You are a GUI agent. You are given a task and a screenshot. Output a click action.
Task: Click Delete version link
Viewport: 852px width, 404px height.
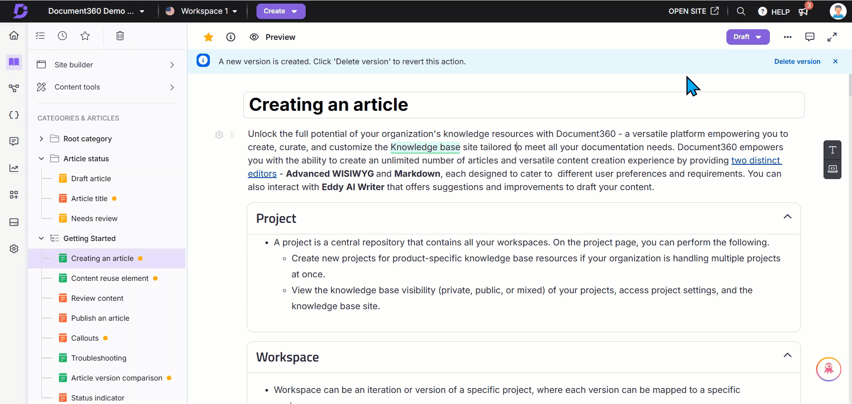(797, 62)
